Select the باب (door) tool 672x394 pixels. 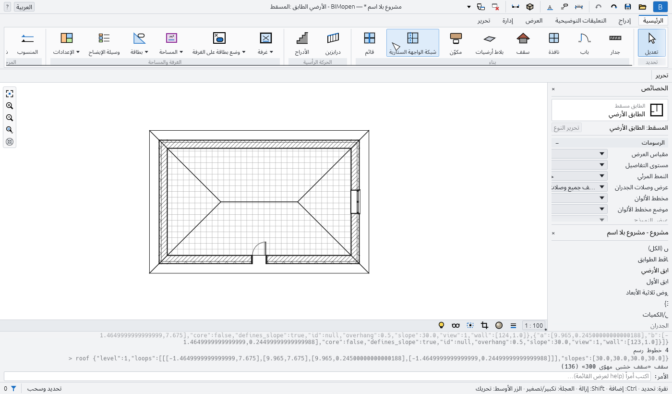[584, 43]
